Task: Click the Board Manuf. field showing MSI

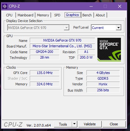Action: pyautogui.click(x=62, y=46)
